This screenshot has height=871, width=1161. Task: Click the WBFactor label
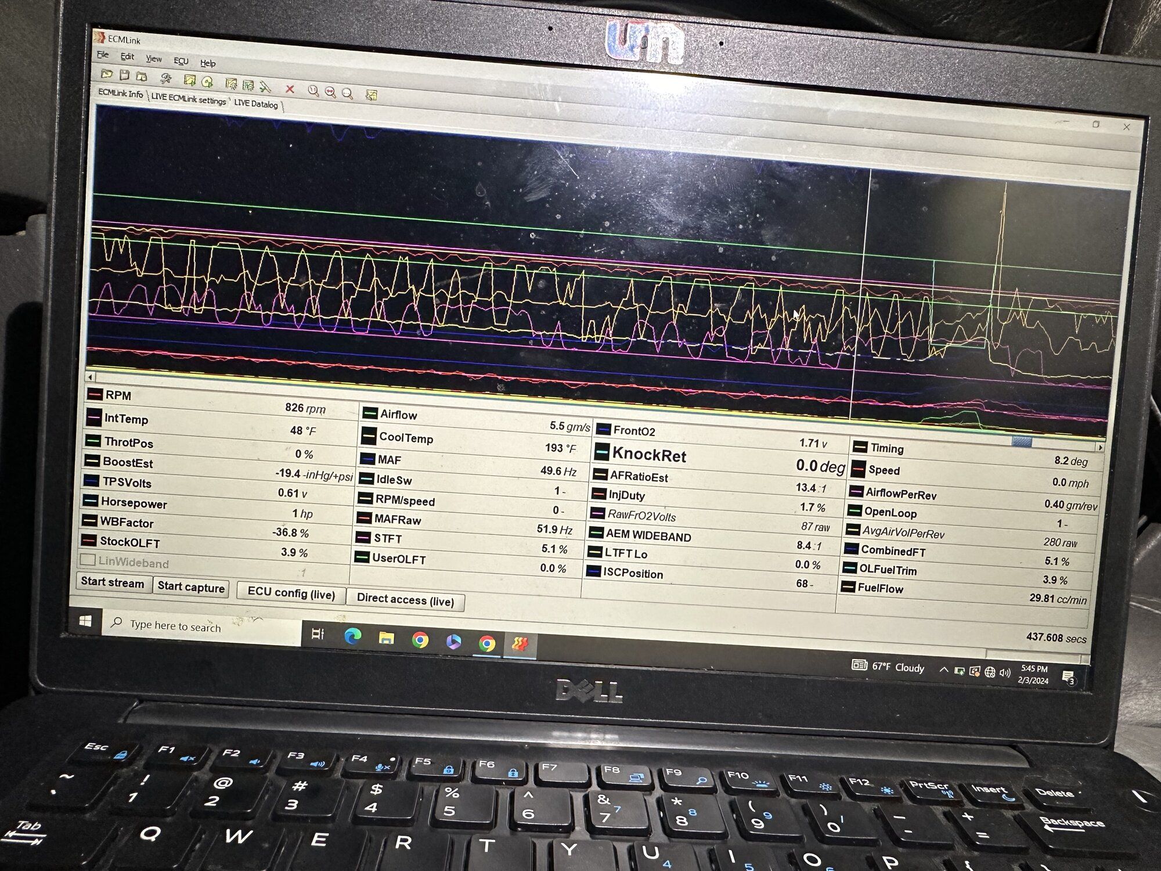coord(127,522)
